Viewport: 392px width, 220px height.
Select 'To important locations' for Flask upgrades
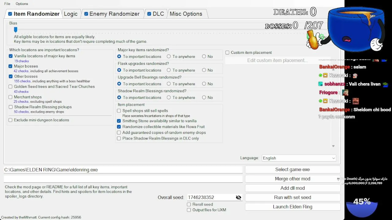[119, 70]
